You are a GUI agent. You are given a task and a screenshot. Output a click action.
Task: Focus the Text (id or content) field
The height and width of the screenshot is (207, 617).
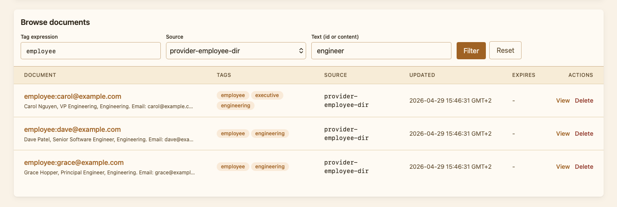coord(381,51)
